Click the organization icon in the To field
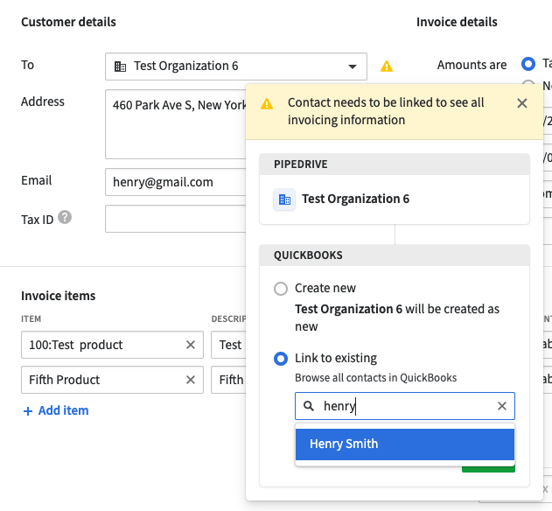Screen dimensions: 552x511 (x=121, y=66)
